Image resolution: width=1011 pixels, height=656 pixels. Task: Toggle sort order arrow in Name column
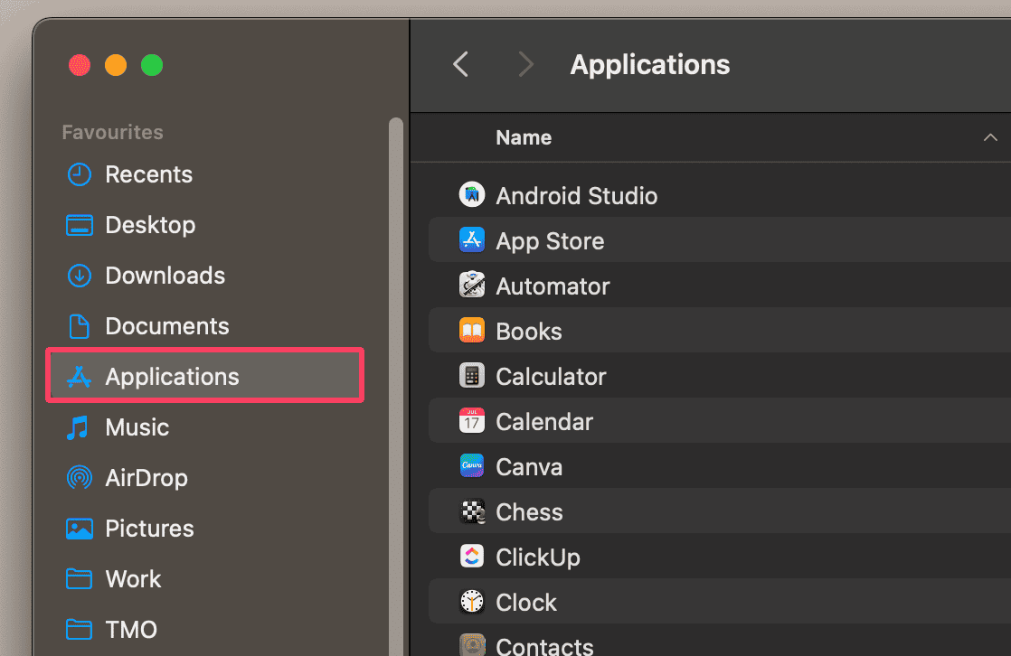(990, 138)
